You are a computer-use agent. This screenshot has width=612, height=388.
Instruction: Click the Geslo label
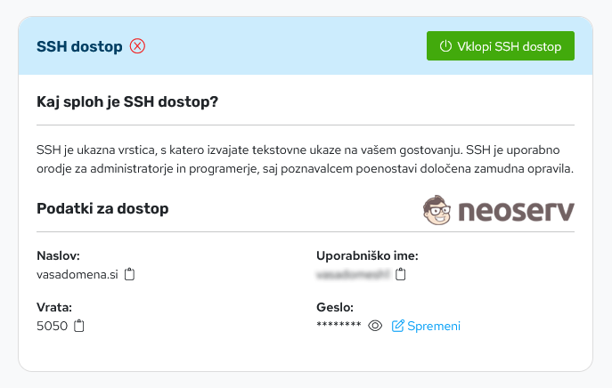click(336, 307)
